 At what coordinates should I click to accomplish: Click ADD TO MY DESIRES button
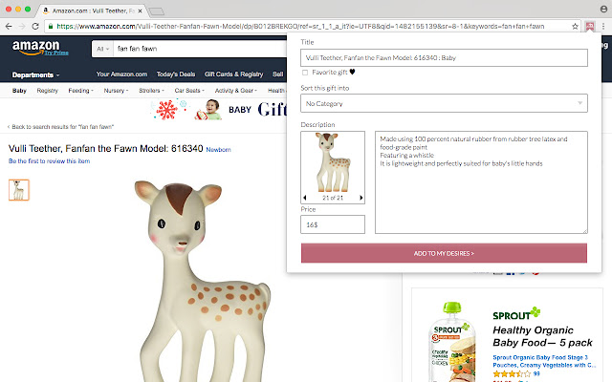click(444, 253)
